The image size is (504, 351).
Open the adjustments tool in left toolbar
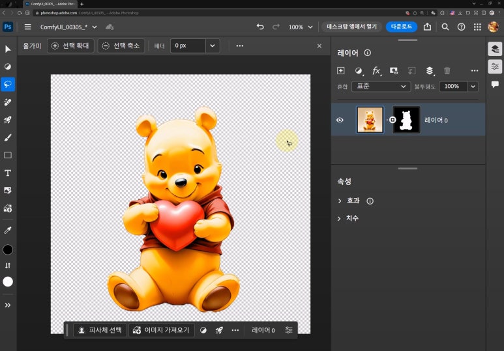click(x=8, y=66)
